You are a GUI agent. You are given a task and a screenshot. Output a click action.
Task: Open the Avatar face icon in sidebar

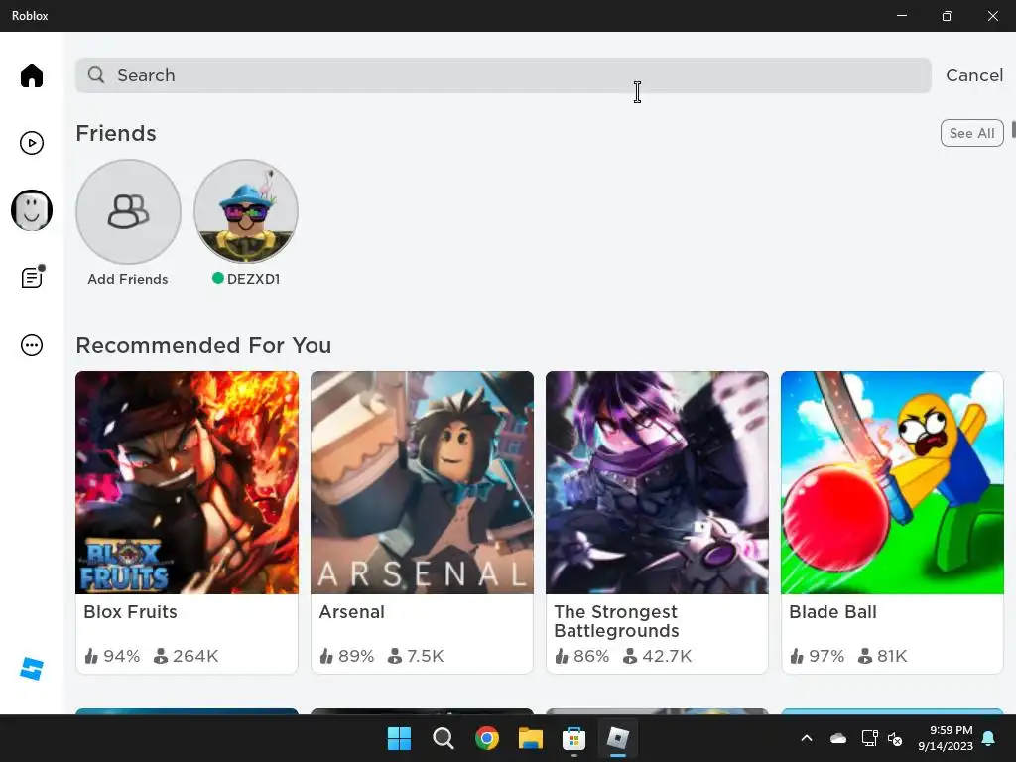tap(31, 210)
